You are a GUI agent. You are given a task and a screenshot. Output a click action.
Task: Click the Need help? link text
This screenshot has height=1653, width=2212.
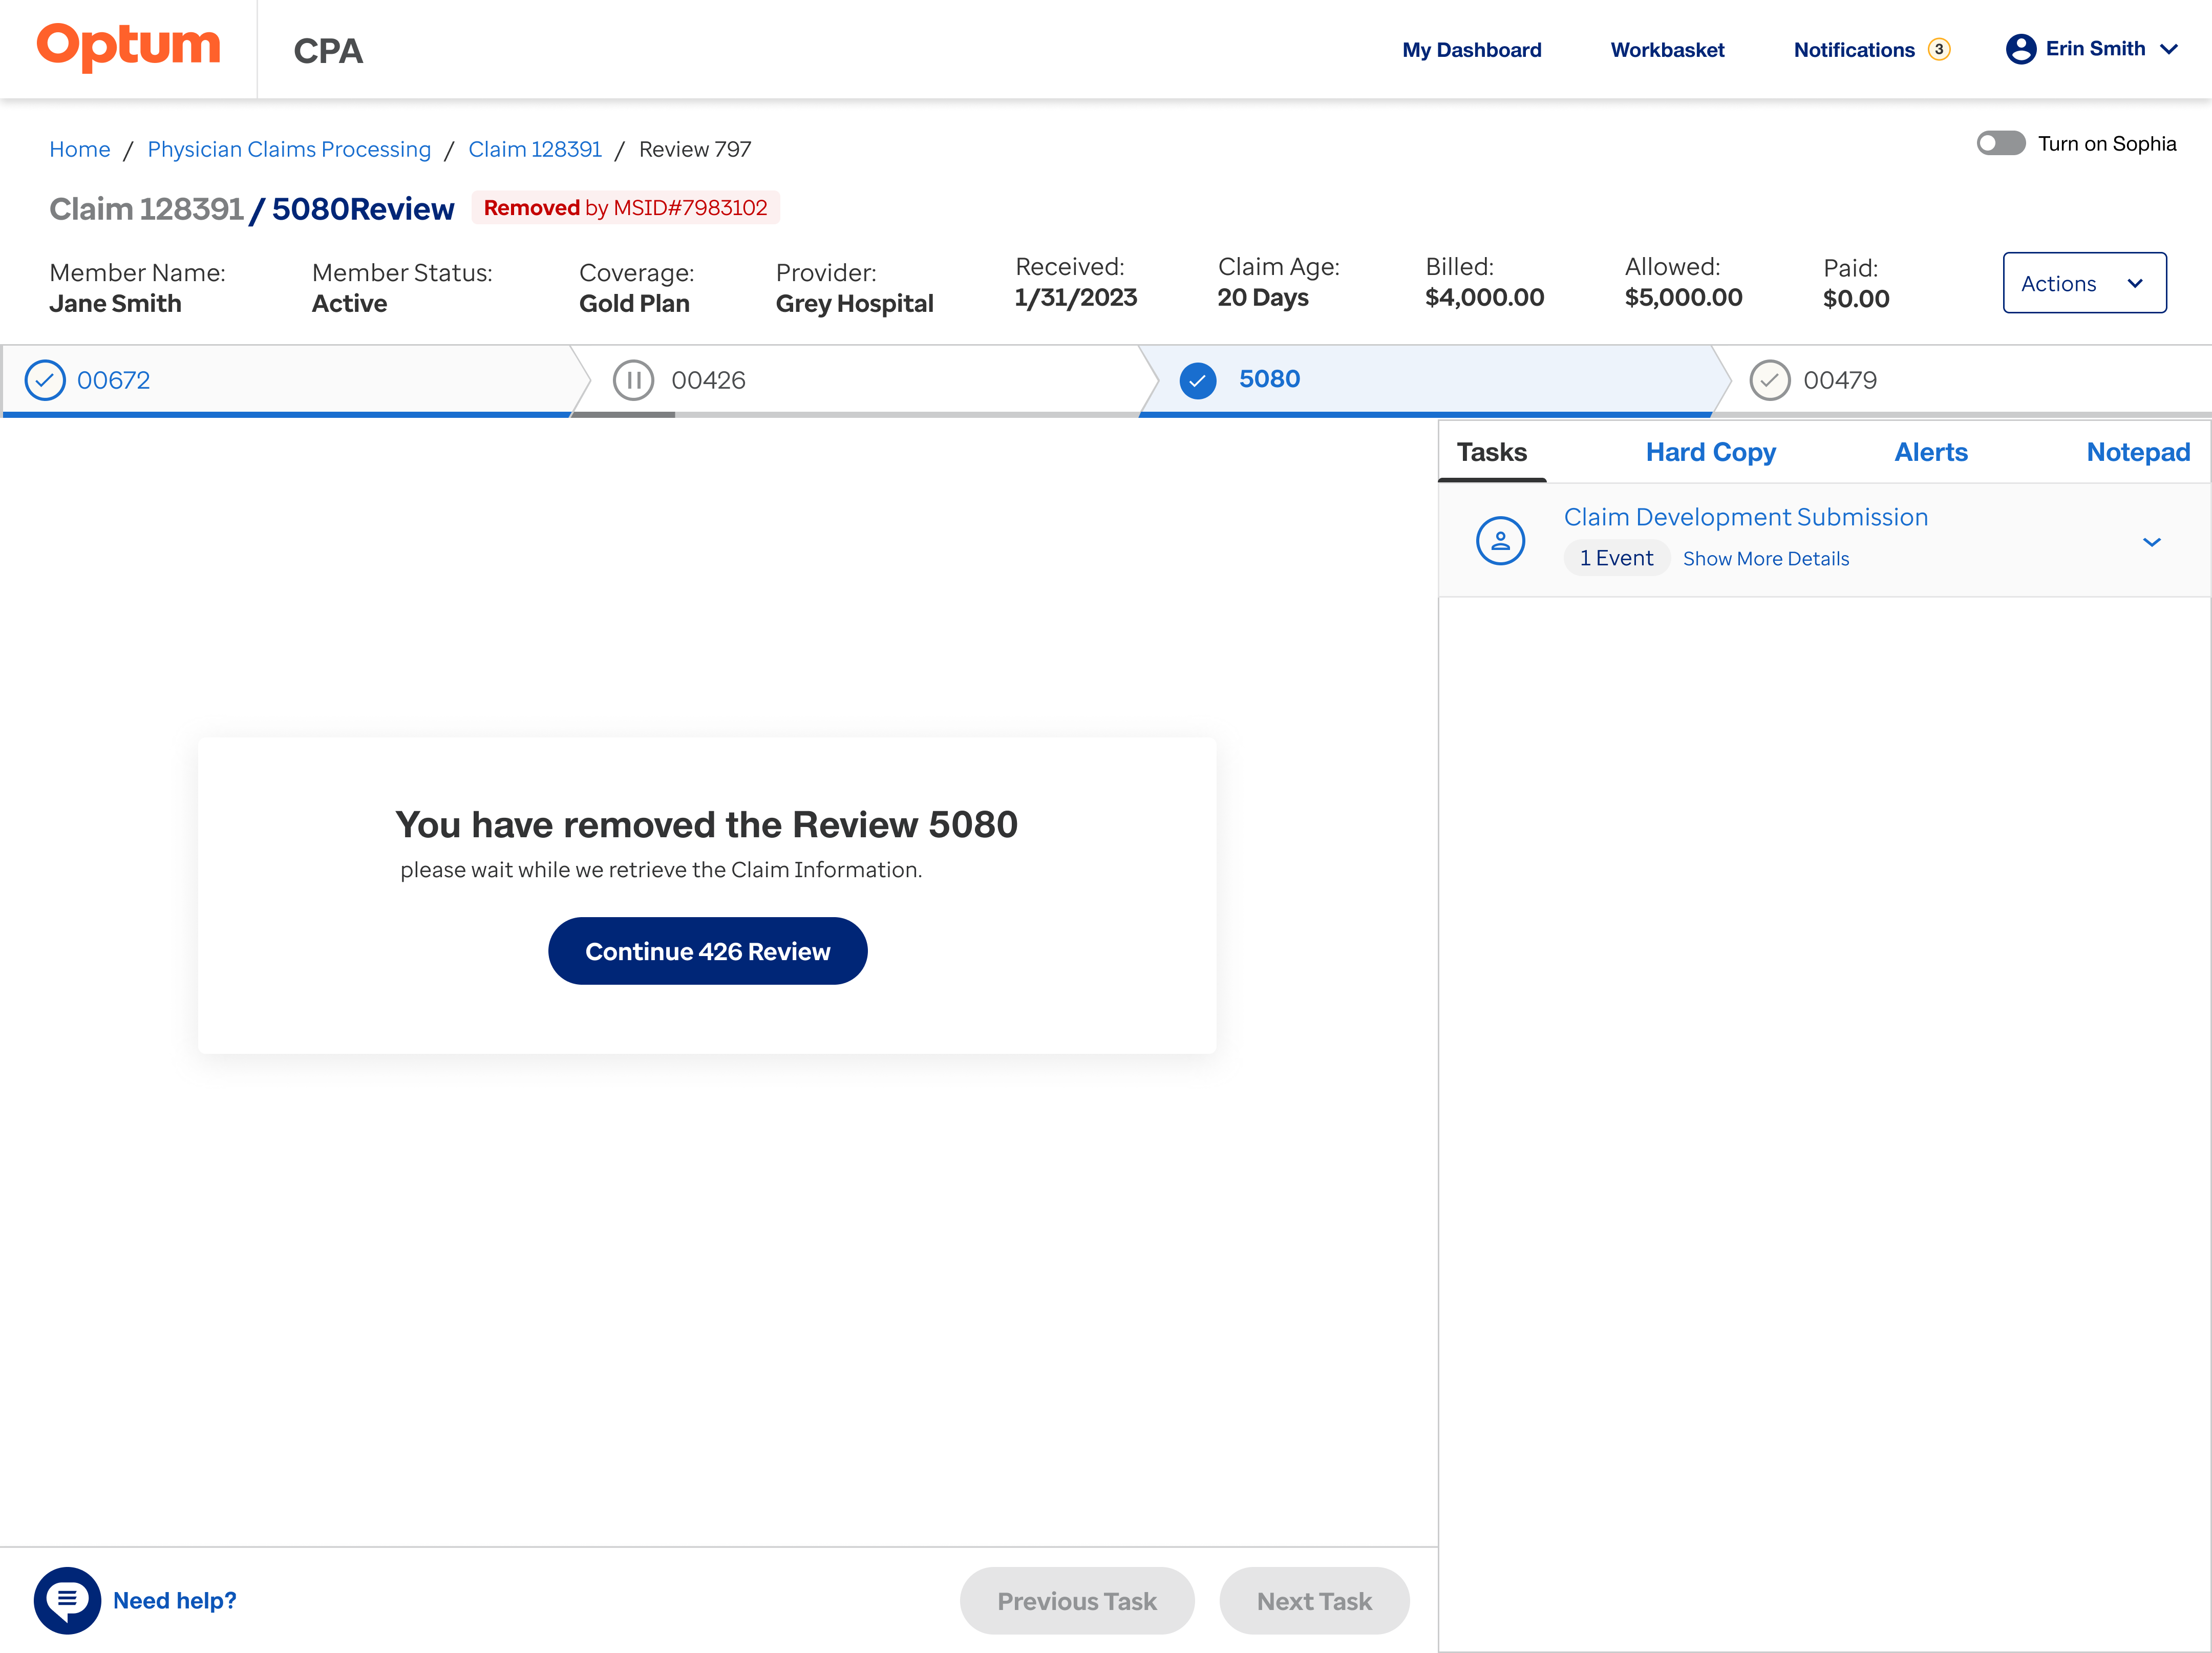175,1600
